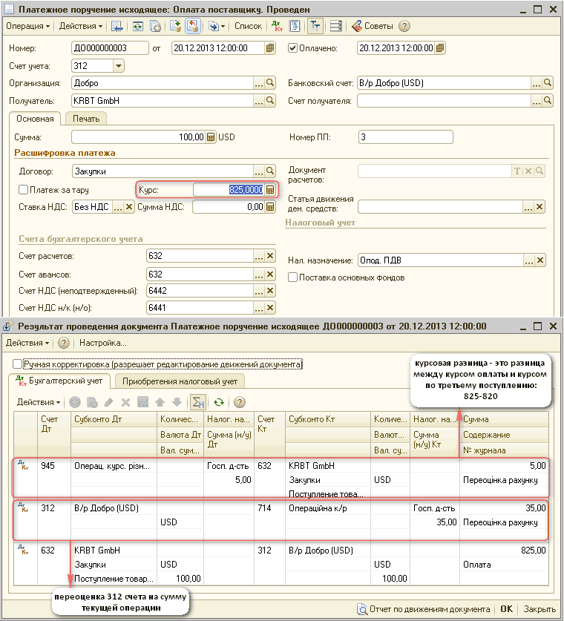
Task: Click Оплата cell in last posting row
Action: [x=504, y=565]
